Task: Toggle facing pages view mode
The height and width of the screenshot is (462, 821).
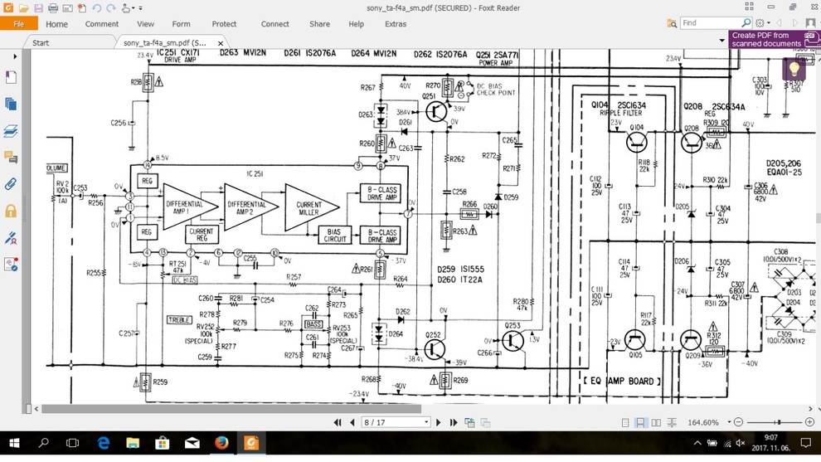Action: point(656,423)
